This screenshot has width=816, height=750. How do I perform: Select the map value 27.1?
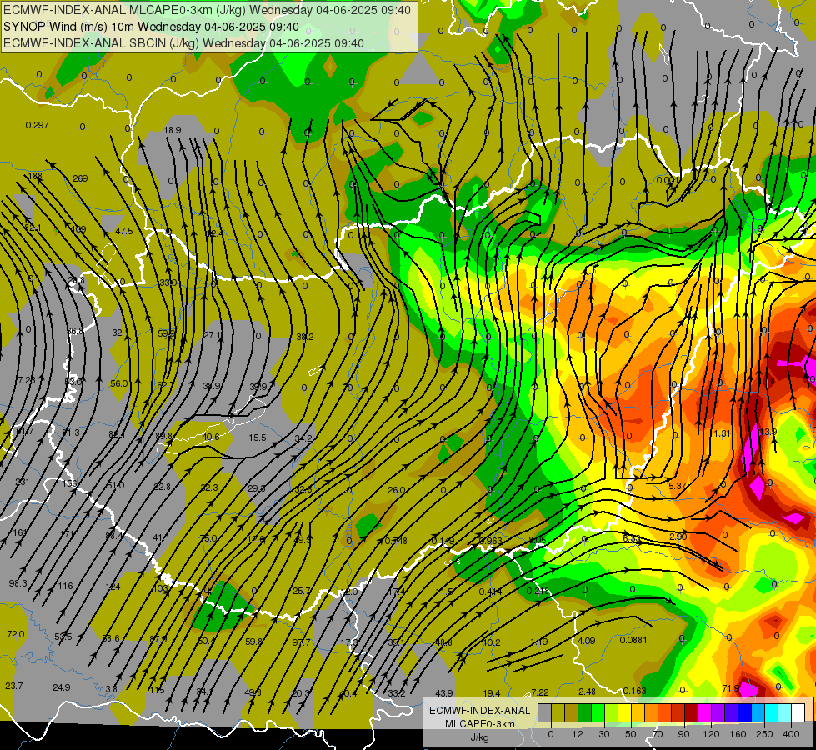(212, 335)
